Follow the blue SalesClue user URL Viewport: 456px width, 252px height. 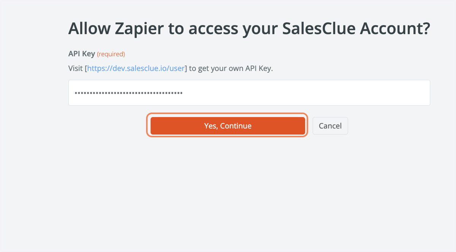(x=136, y=69)
